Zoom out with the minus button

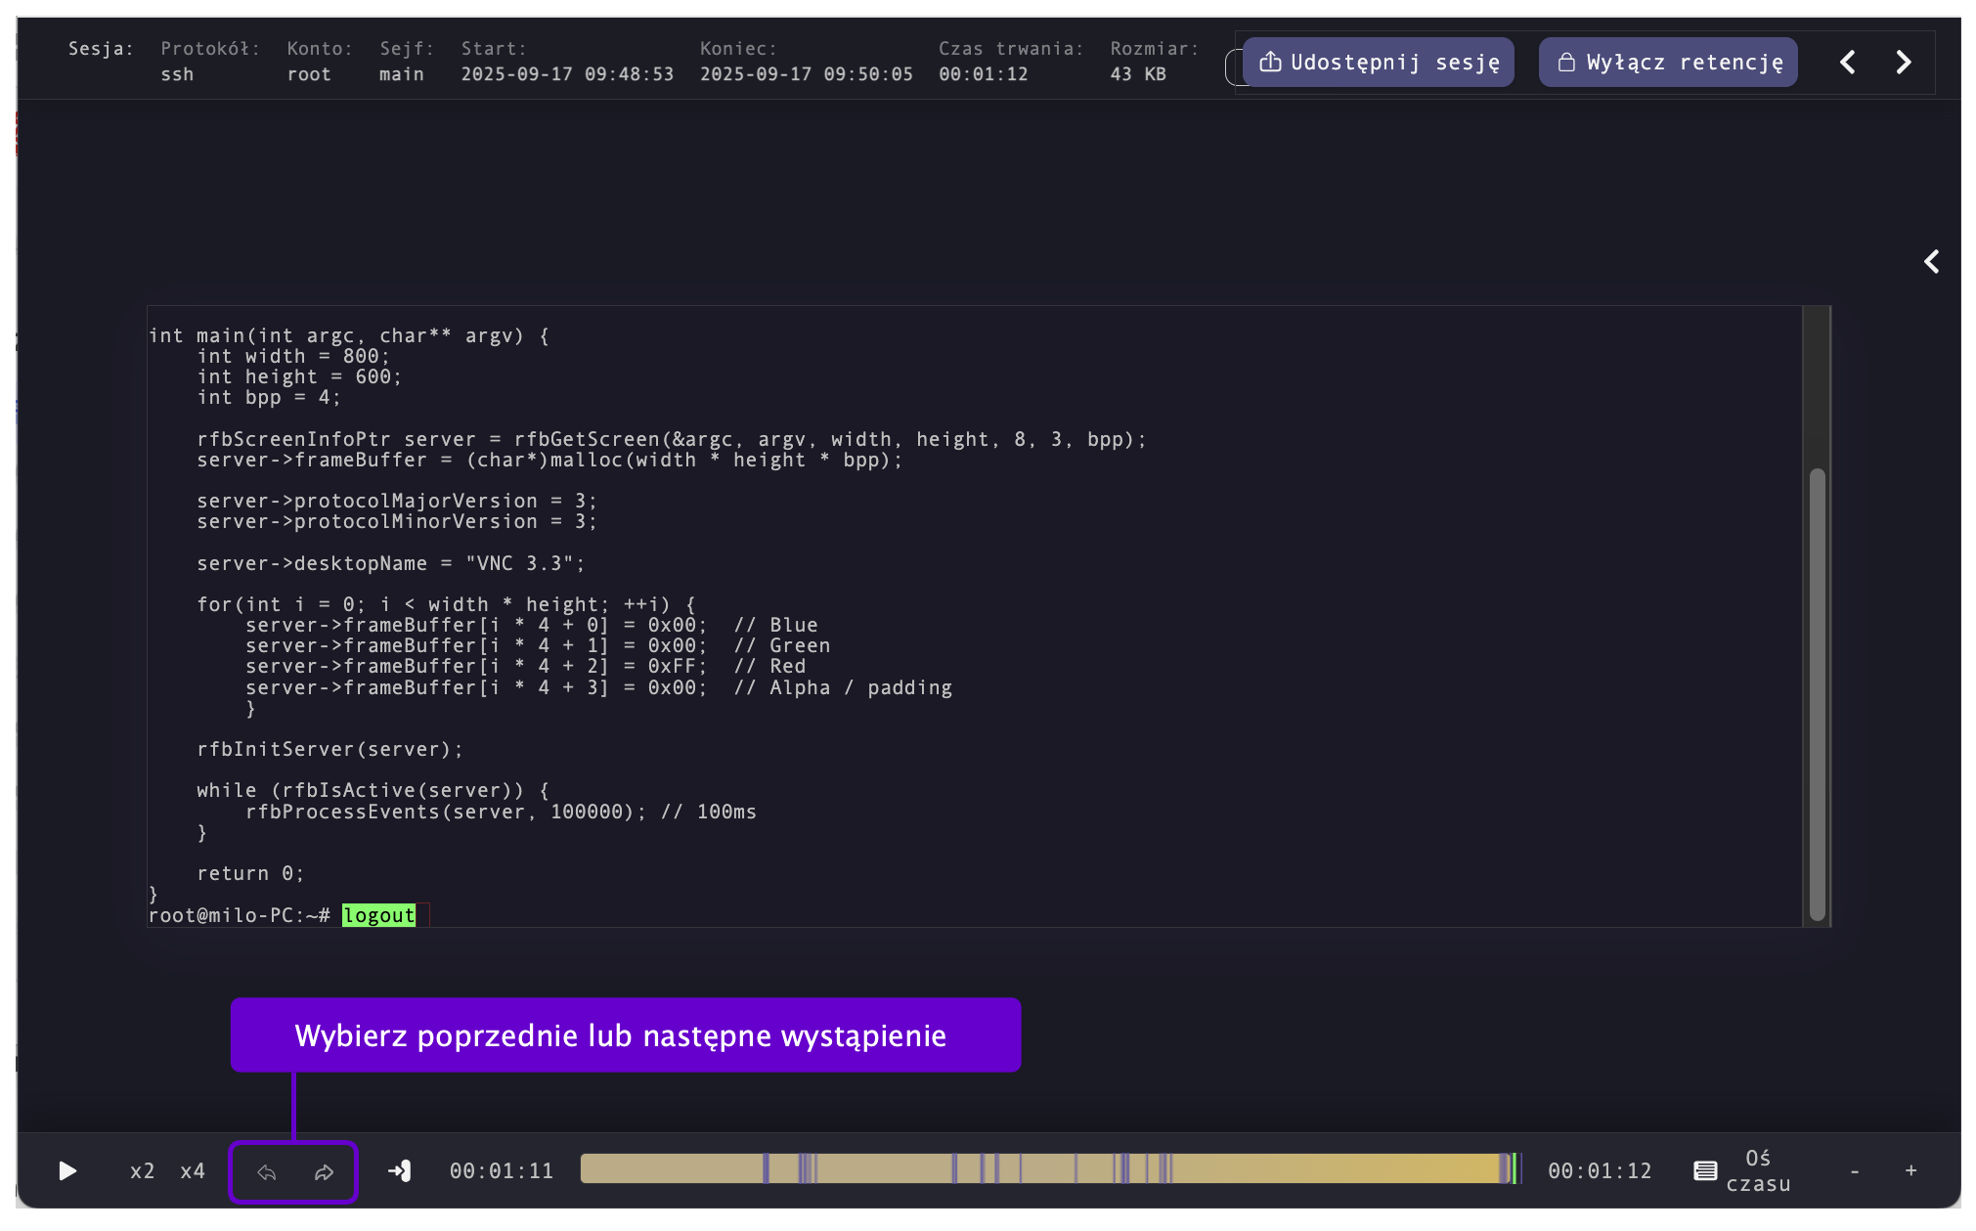tap(1854, 1170)
